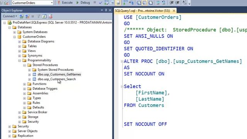Click the CustomerOrders database cylinder icon
247x139 pixels.
pyautogui.click(x=19, y=37)
